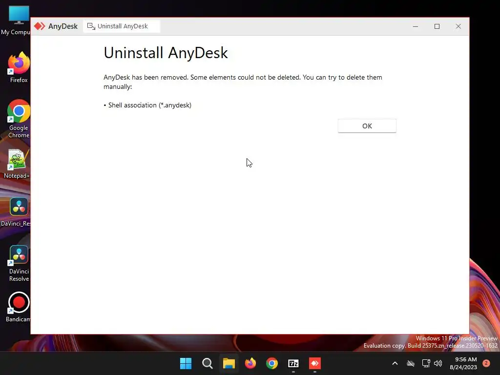This screenshot has width=500, height=375.
Task: Click the Uninstall AnyDesk heading
Action: (166, 53)
